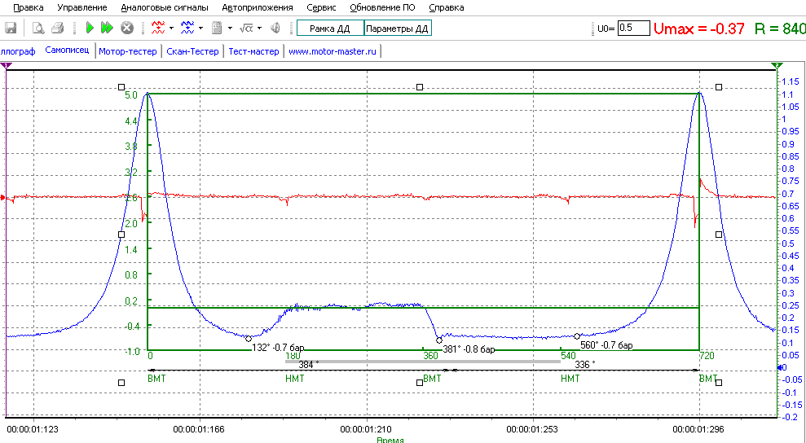806x443 pixels.
Task: Click the НМТ label under 180 degrees
Action: coord(294,379)
